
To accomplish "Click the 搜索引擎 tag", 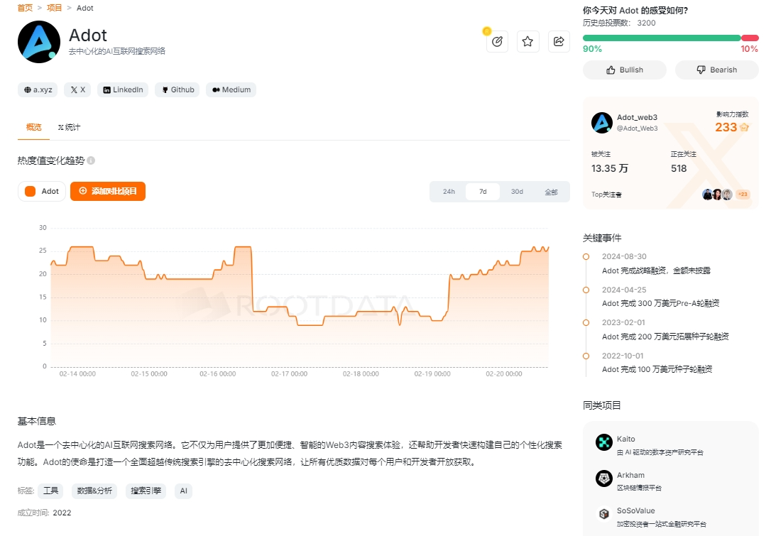I will (146, 491).
